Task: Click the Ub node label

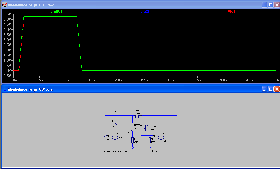Action: click(129, 132)
